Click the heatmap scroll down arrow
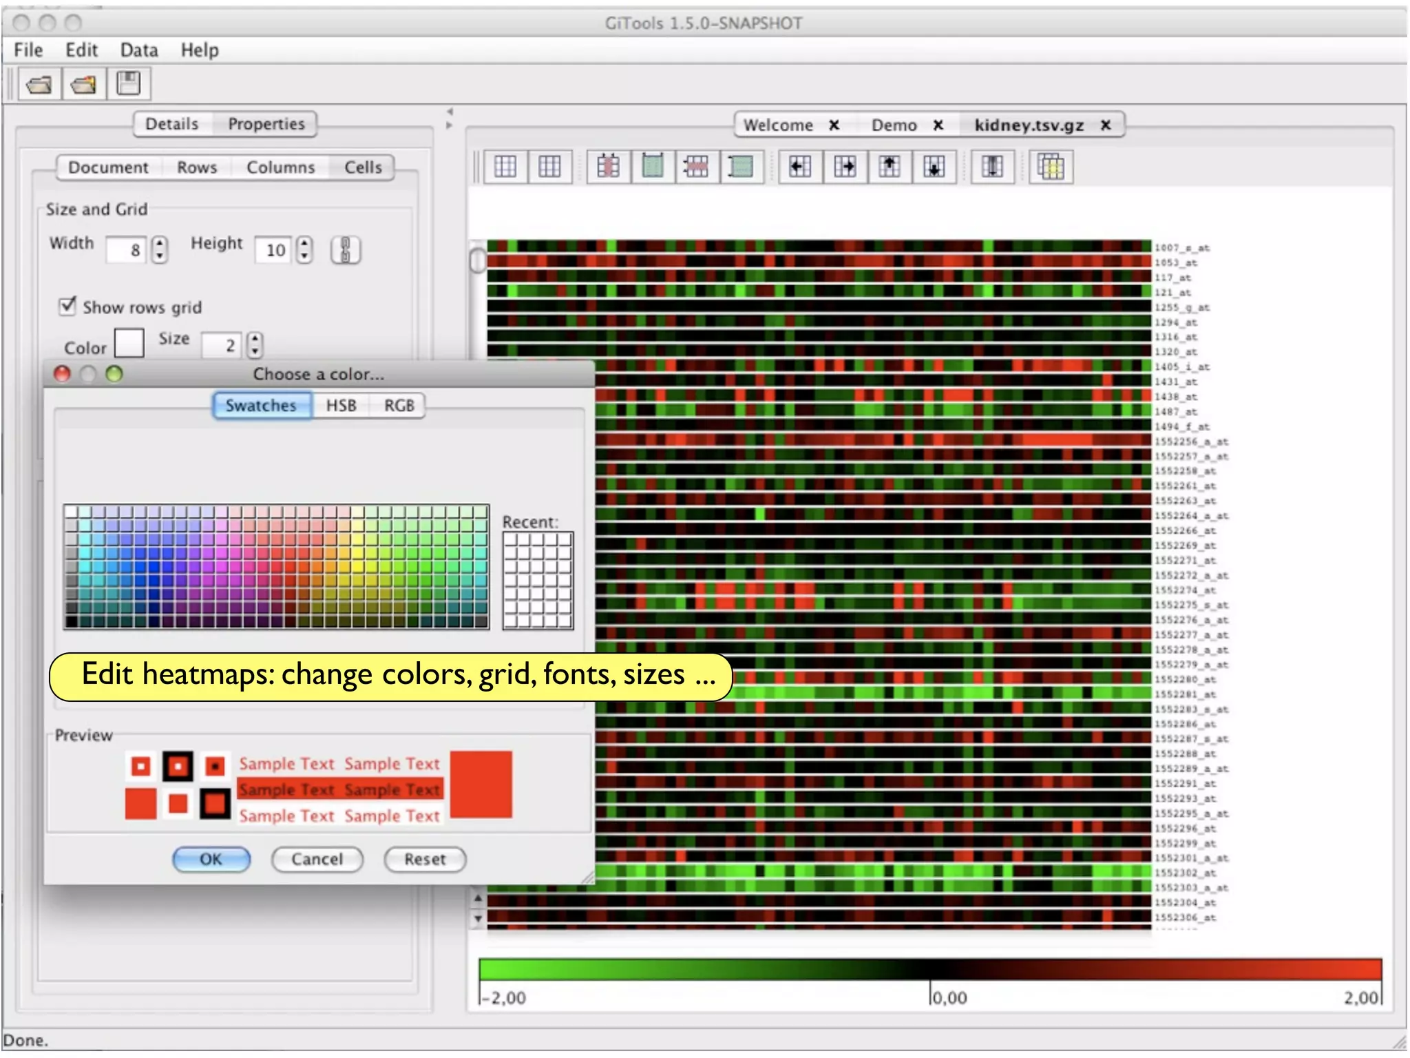 [x=478, y=918]
